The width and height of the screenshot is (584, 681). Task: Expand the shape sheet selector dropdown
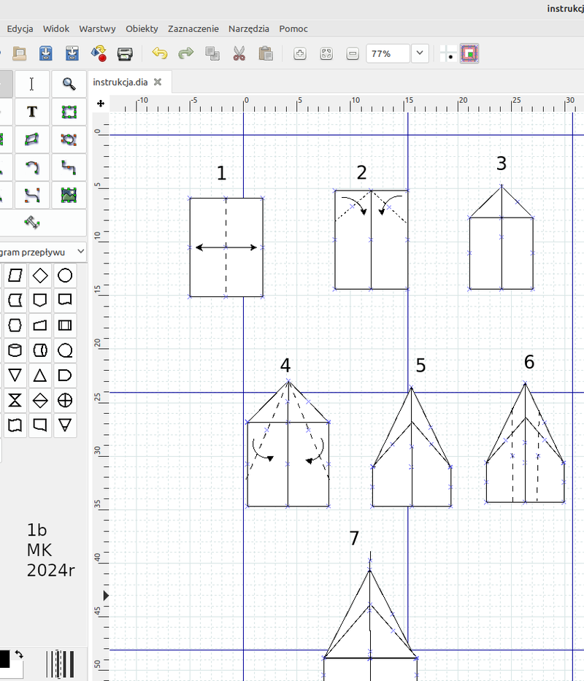click(x=80, y=252)
